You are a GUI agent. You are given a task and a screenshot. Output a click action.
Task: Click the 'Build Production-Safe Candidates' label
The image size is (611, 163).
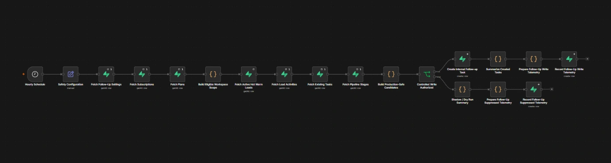point(391,85)
